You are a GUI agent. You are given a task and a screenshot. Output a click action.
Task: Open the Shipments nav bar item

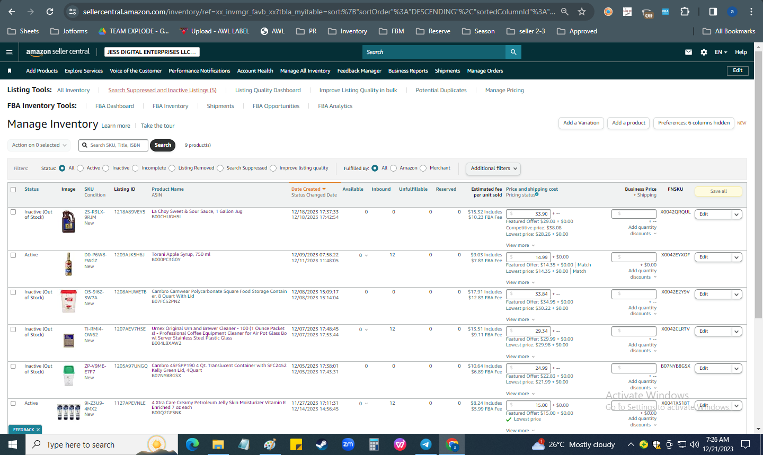tap(447, 70)
